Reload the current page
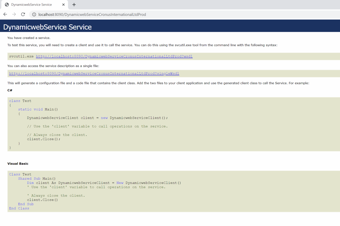This screenshot has width=340, height=226. pos(23,14)
